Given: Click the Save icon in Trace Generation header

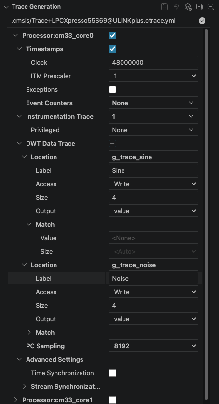Looking at the screenshot, I should tap(164, 7).
